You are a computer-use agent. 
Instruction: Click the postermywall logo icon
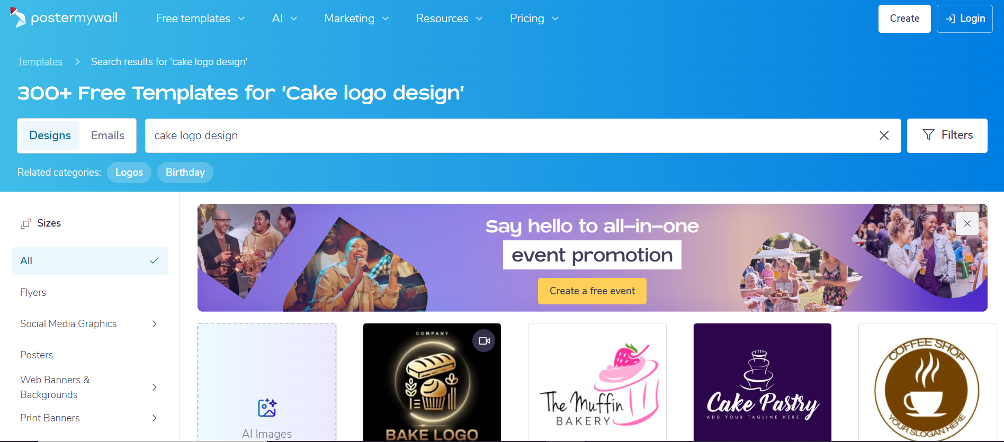(18, 17)
